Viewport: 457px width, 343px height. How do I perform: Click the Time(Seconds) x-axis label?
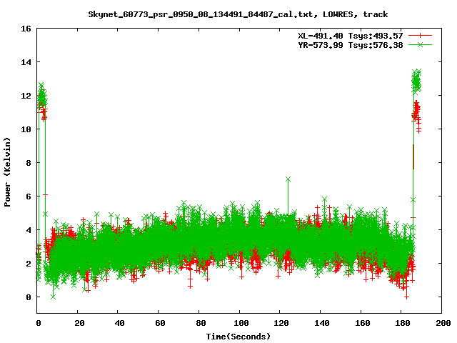[x=238, y=337]
